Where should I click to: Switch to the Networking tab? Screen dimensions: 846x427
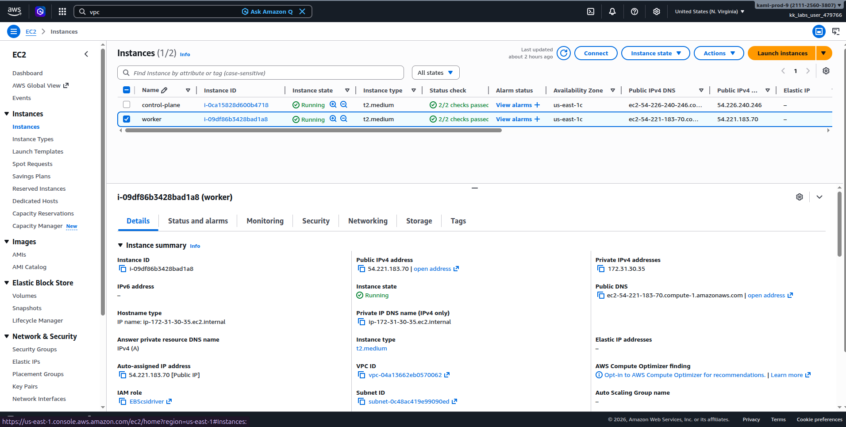tap(368, 221)
